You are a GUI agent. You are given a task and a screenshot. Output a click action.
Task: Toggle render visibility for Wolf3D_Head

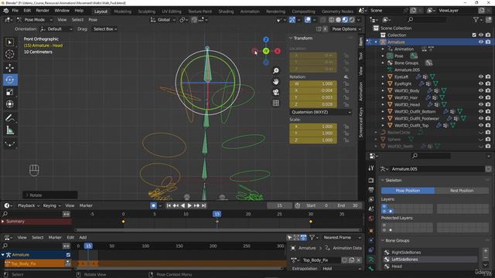coord(488,104)
